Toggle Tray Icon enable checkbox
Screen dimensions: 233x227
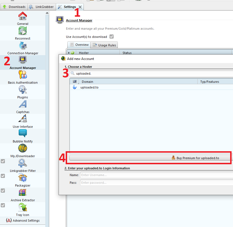[3, 205]
